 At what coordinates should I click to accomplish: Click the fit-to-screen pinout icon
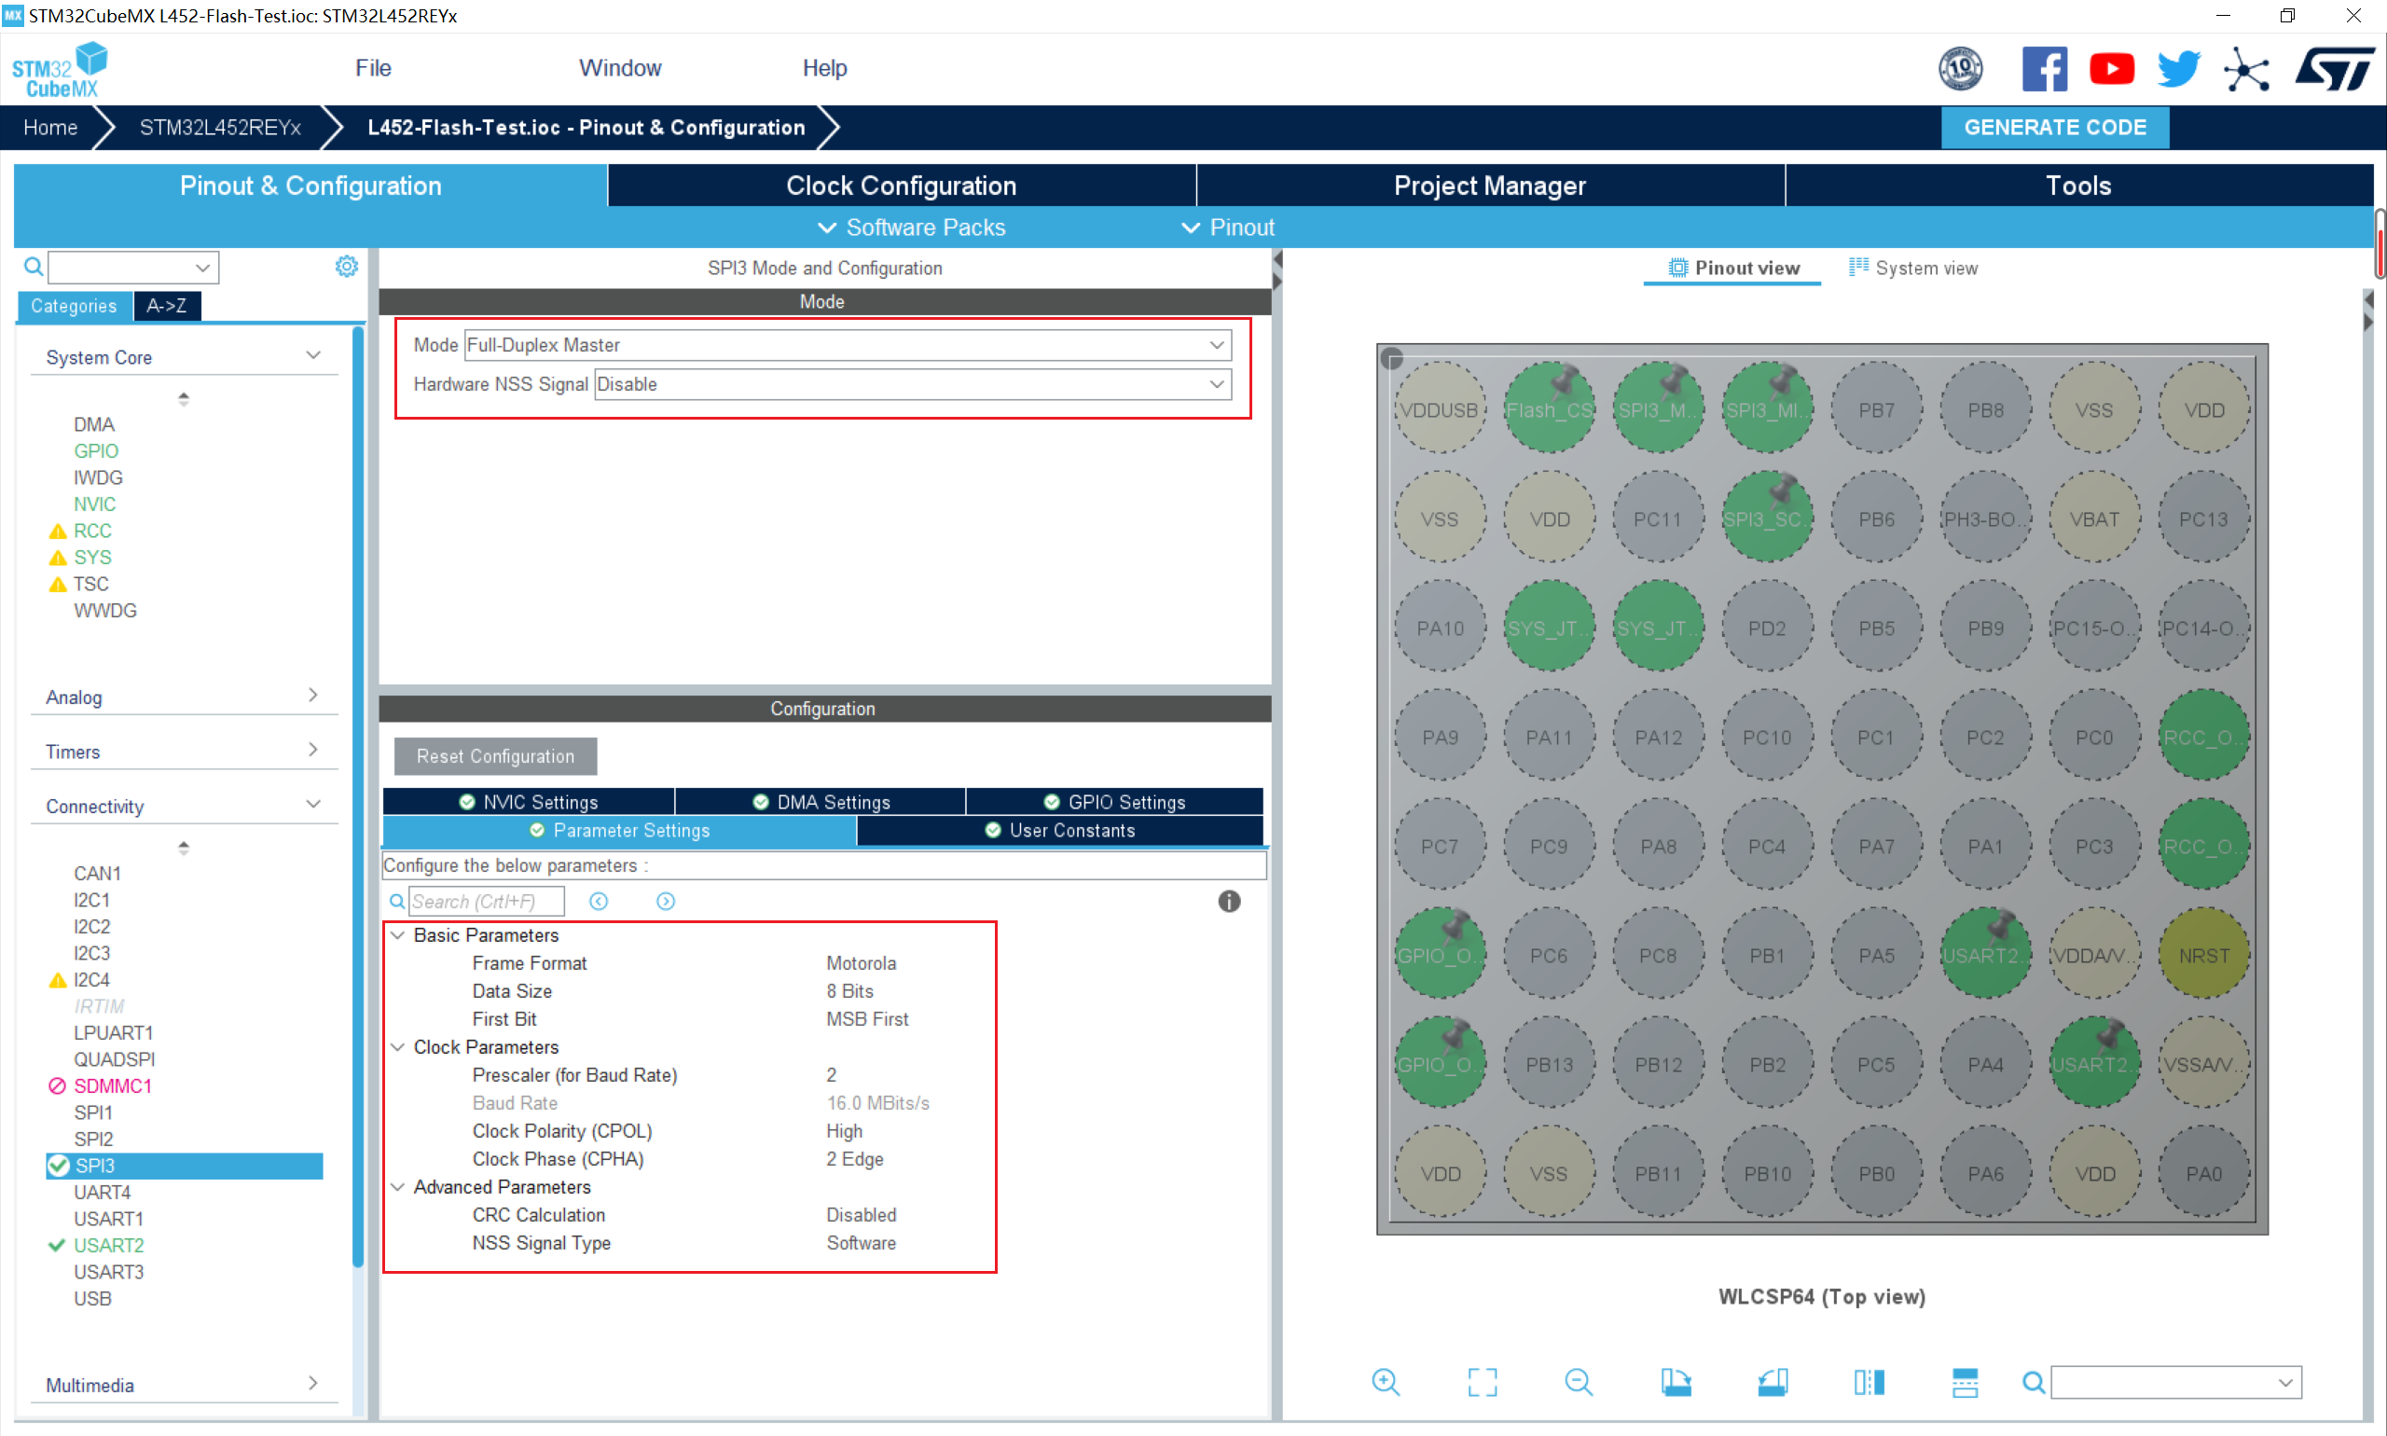click(1482, 1382)
